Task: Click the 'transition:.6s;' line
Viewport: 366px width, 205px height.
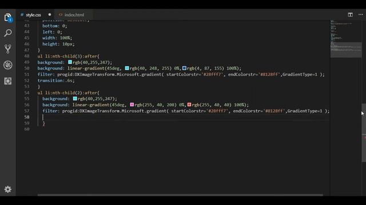Action: (56, 80)
